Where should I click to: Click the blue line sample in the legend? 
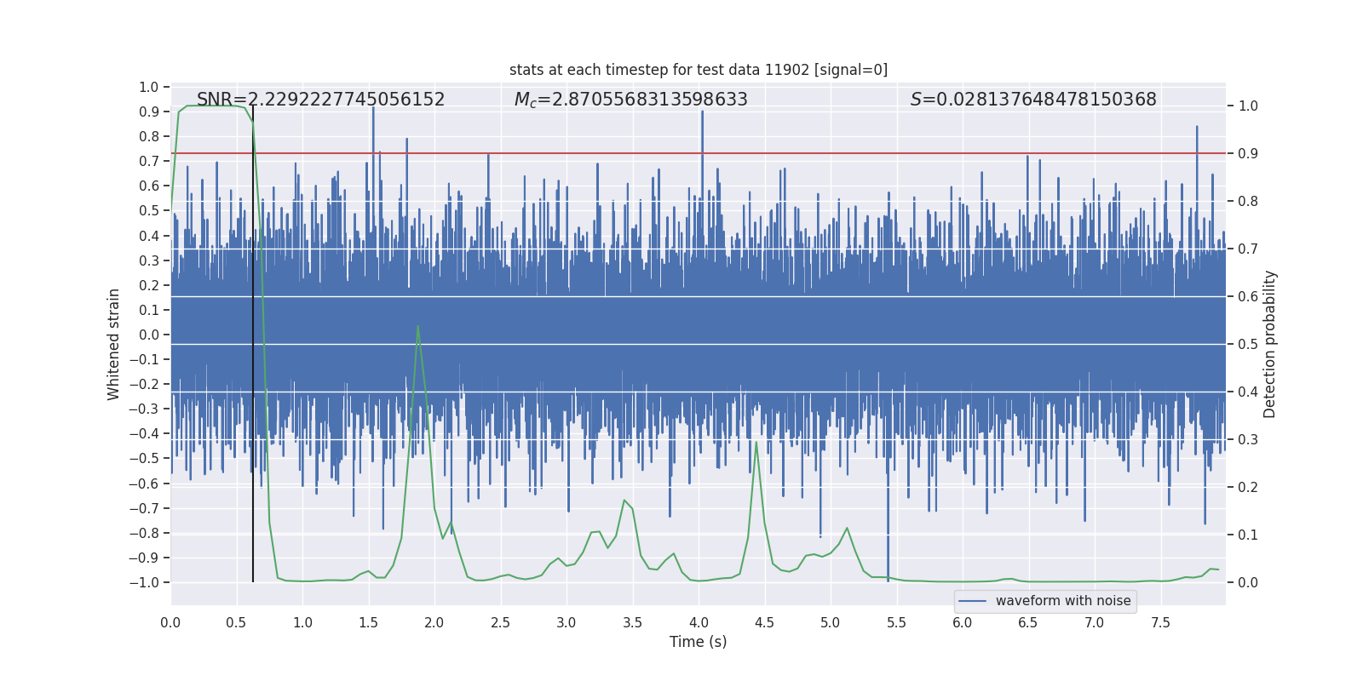[973, 601]
